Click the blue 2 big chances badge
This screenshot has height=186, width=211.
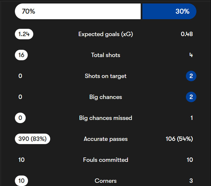(x=191, y=97)
